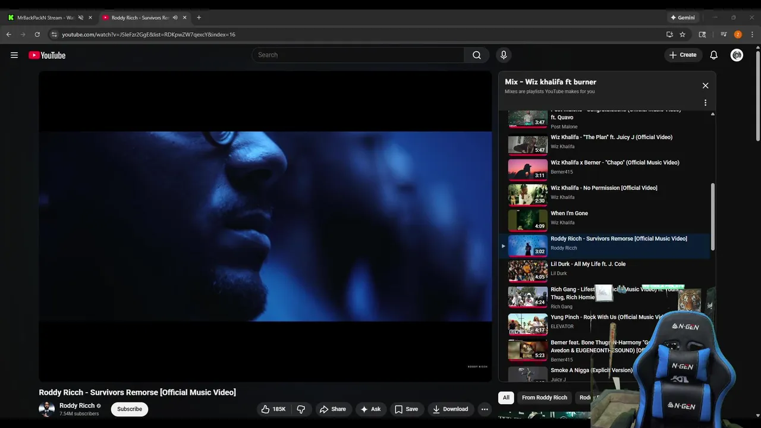Open The Plan video thumbnail
761x428 pixels.
[x=527, y=144]
